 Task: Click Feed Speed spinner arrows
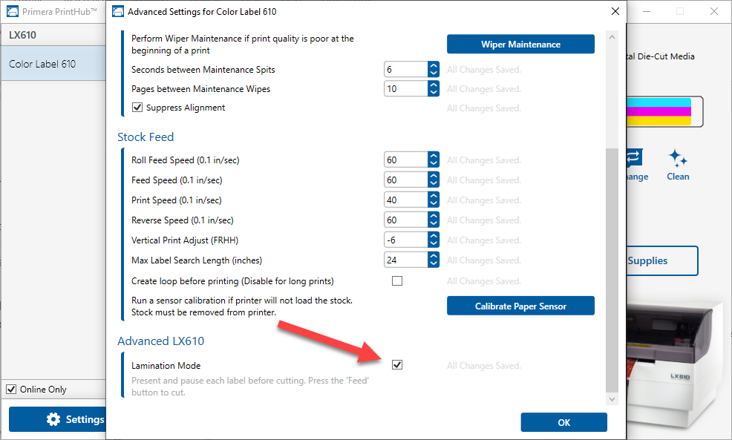coord(434,180)
